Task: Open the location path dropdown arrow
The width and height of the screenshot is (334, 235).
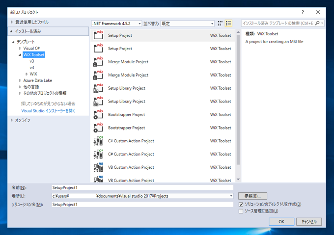Action: (x=231, y=196)
